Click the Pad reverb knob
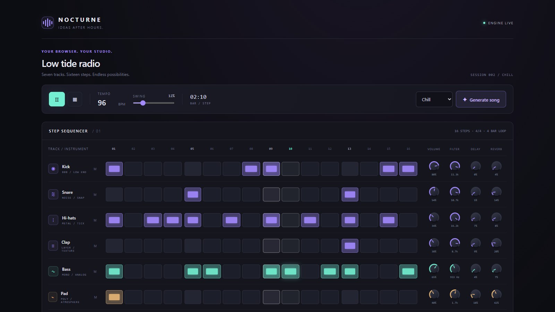The width and height of the screenshot is (555, 312). click(x=496, y=294)
